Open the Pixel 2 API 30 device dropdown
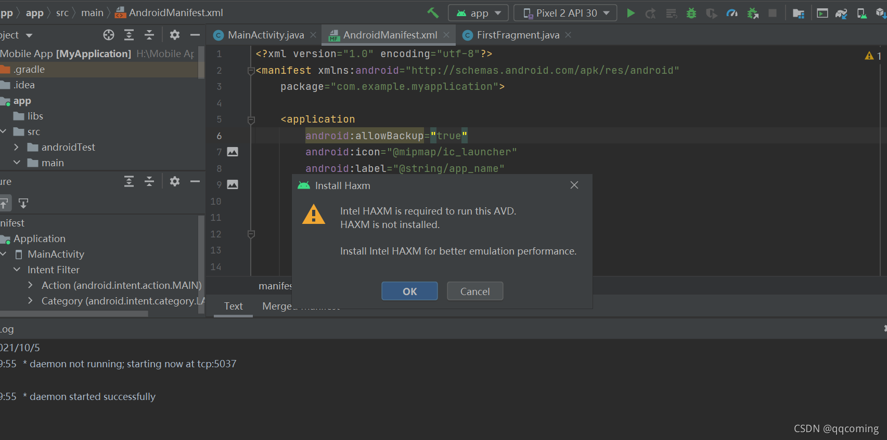Viewport: 887px width, 440px height. (565, 13)
